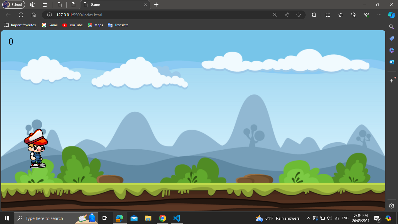Toggle Split screen view
This screenshot has height=224, width=398.
(x=328, y=15)
